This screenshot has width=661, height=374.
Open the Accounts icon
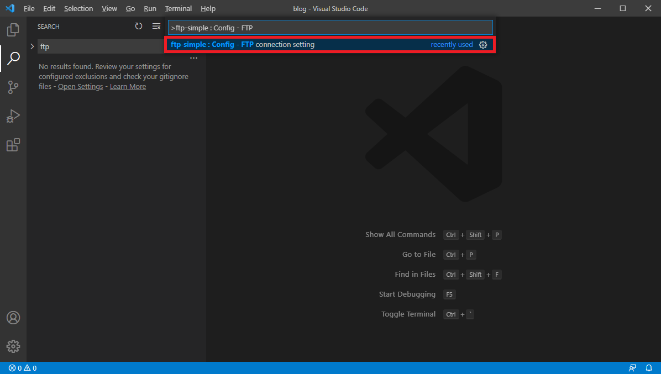pos(13,317)
